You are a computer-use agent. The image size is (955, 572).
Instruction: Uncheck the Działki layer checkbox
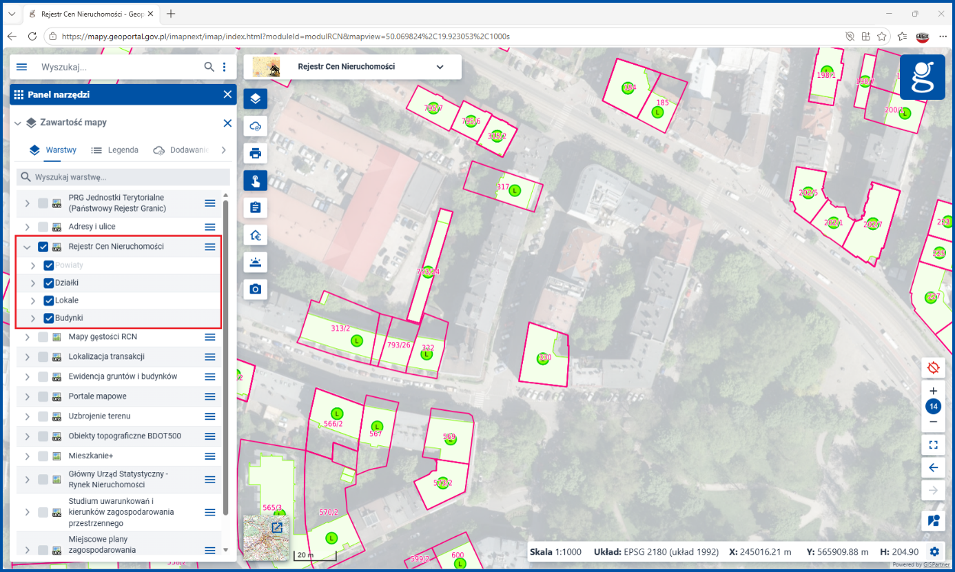(x=49, y=283)
